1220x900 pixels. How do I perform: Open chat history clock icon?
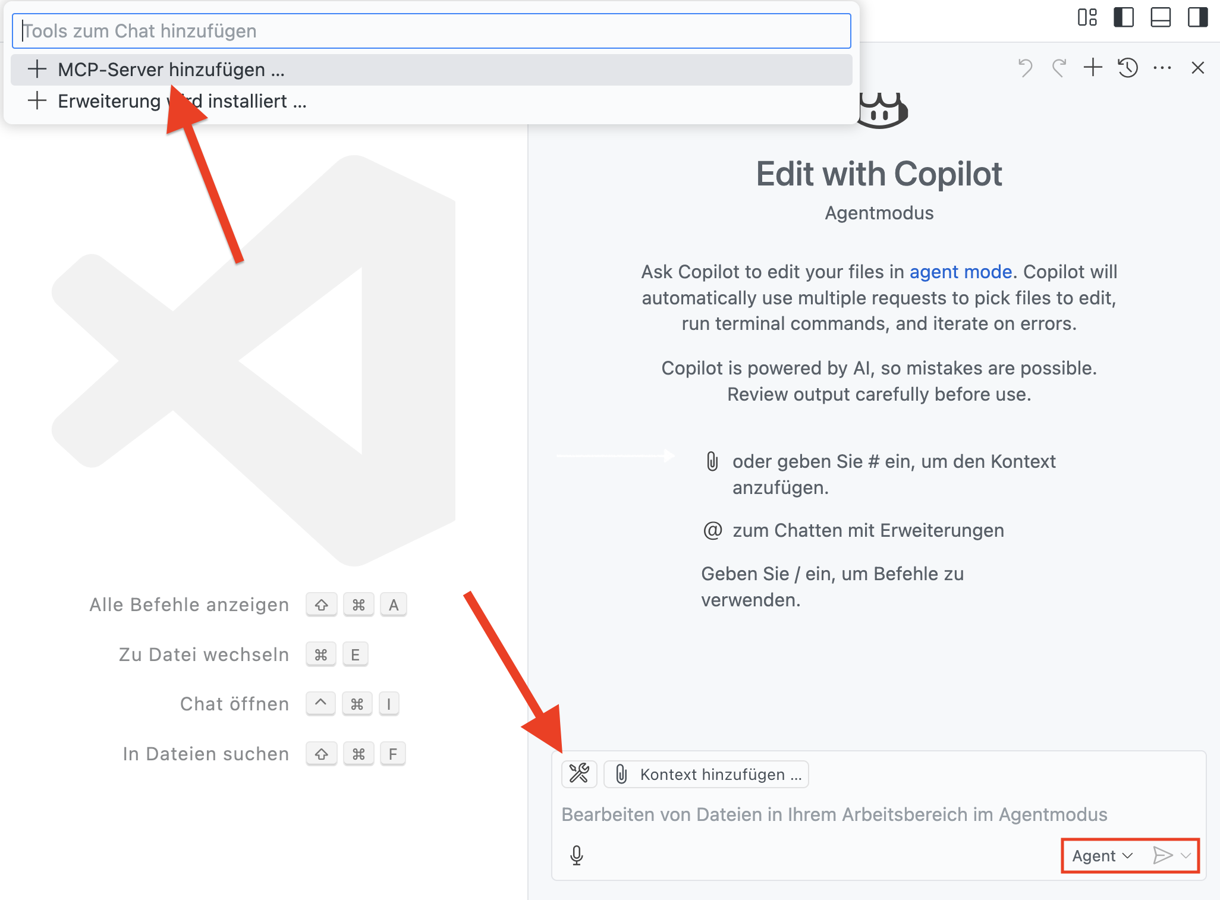[x=1128, y=68]
